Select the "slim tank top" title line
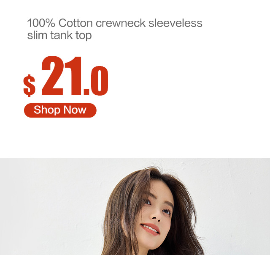 pyautogui.click(x=59, y=36)
